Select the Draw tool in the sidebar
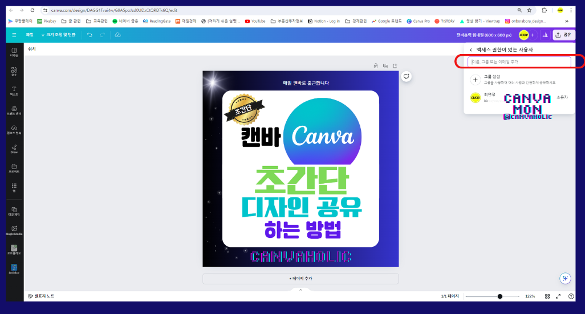585x314 pixels. click(14, 149)
